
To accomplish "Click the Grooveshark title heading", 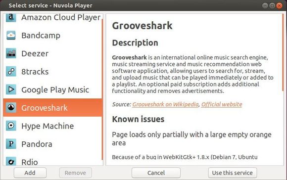I will pyautogui.click(x=142, y=26).
